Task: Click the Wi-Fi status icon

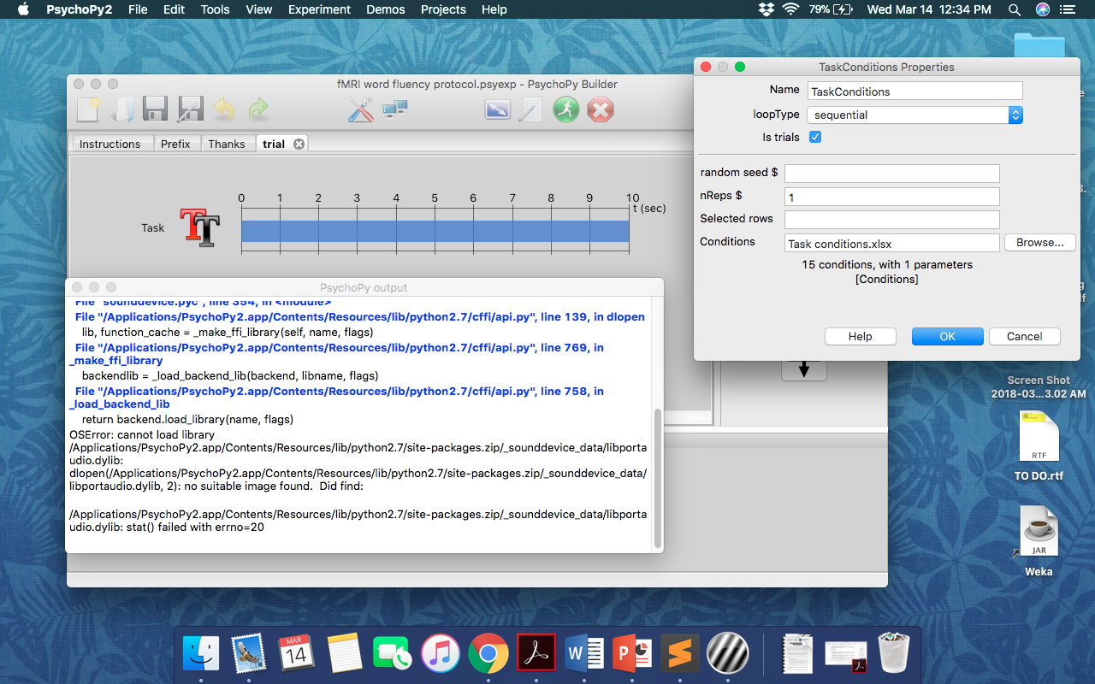Action: click(x=790, y=9)
